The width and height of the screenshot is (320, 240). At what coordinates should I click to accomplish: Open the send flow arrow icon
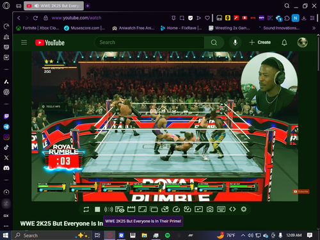pyautogui.click(x=198, y=18)
